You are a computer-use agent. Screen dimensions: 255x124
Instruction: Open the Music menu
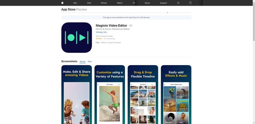(147, 3)
